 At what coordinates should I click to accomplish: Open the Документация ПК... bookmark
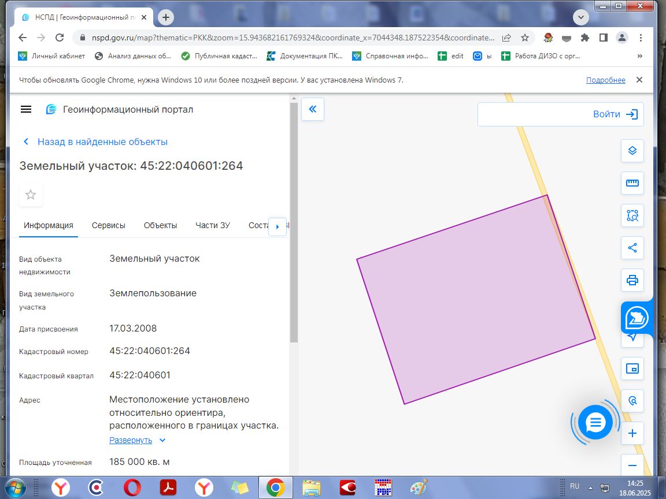[305, 56]
